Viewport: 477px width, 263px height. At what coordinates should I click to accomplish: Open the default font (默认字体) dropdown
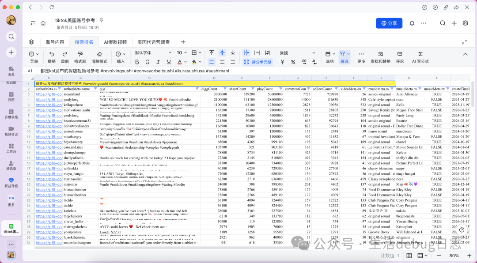click(x=153, y=53)
